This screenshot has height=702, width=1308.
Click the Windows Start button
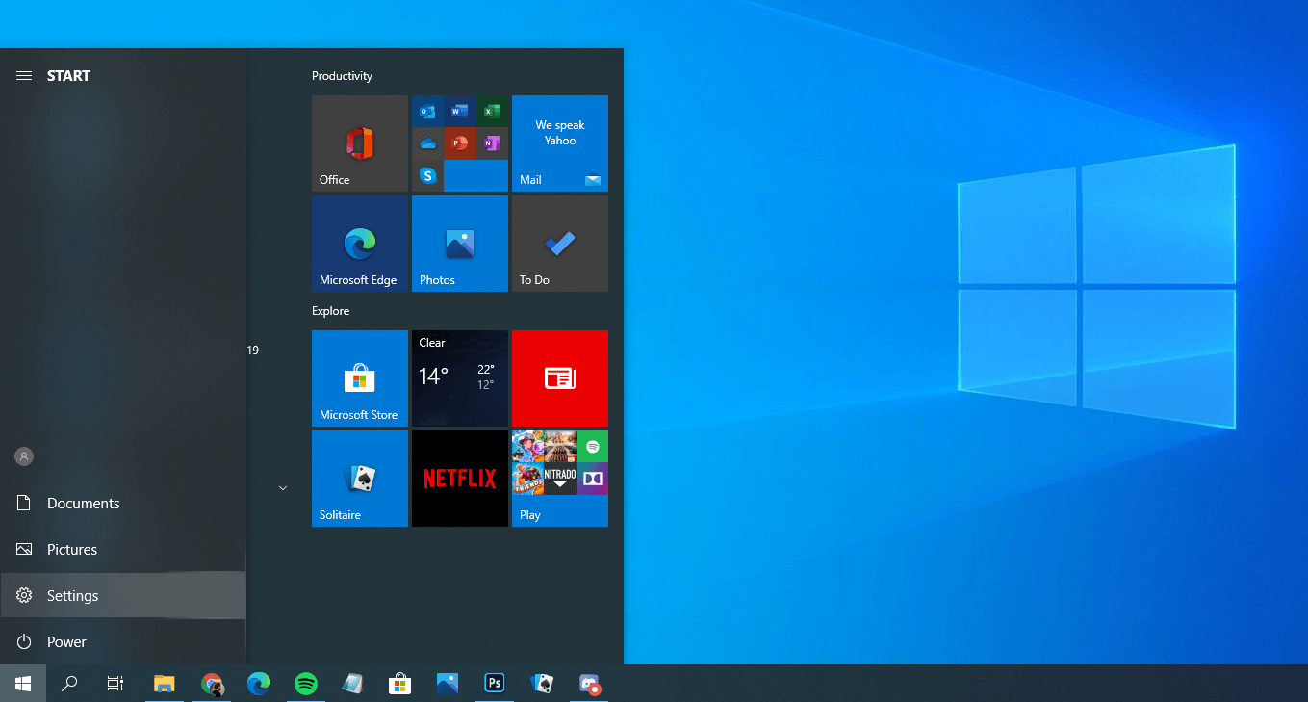[x=23, y=684]
